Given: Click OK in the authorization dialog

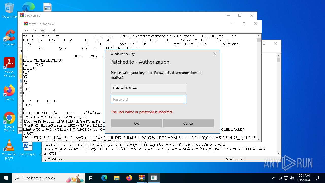Looking at the screenshot, I should tap(136, 123).
